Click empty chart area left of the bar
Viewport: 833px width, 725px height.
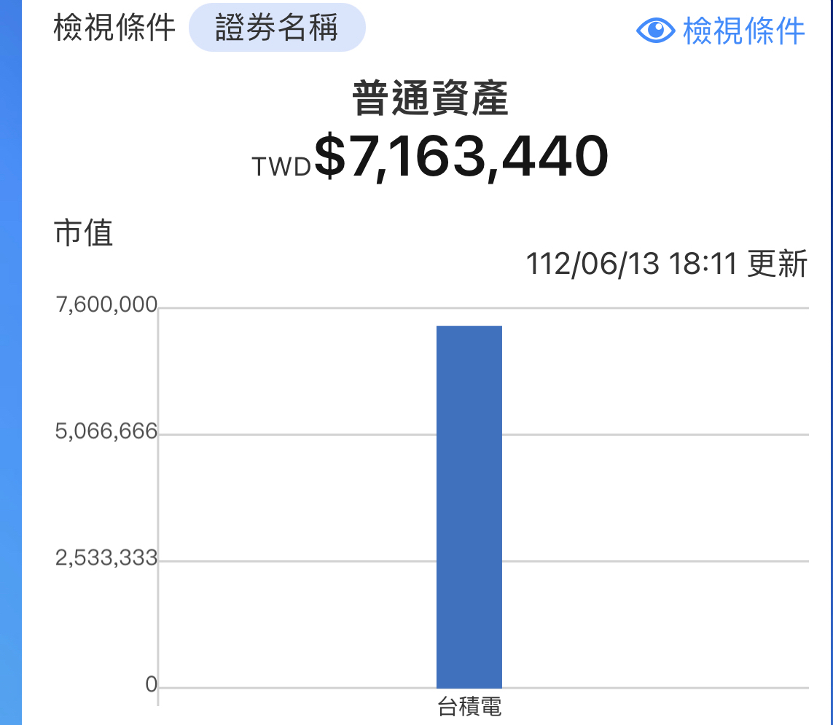coord(292,495)
